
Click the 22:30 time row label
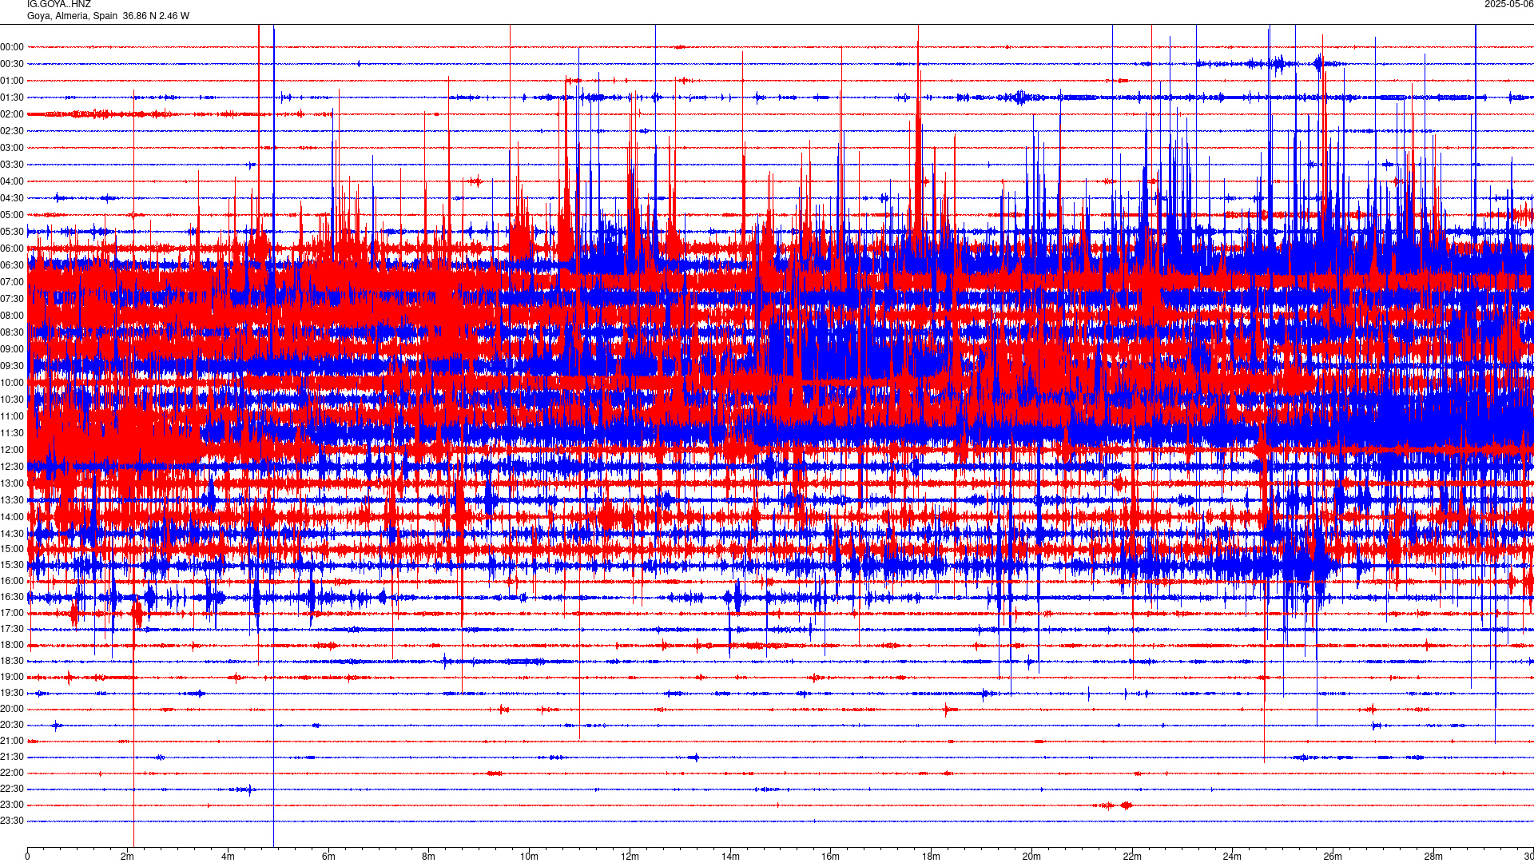[x=12, y=789]
